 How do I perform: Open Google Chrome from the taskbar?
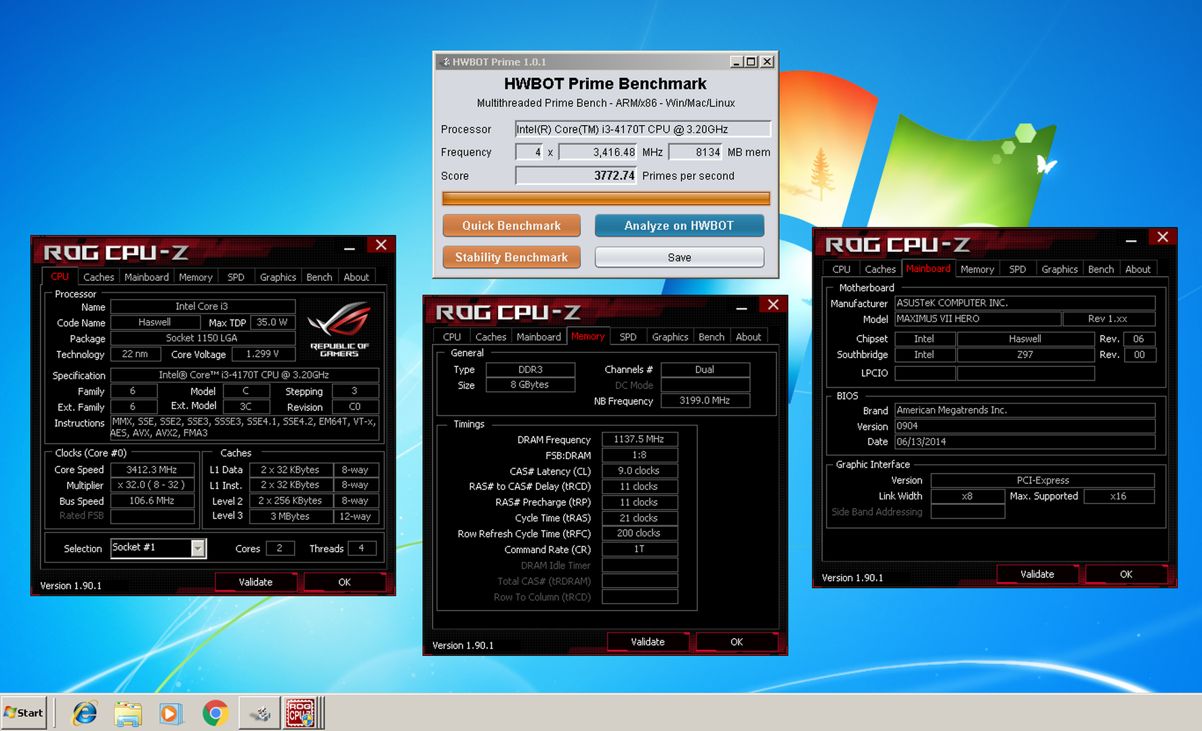click(215, 713)
